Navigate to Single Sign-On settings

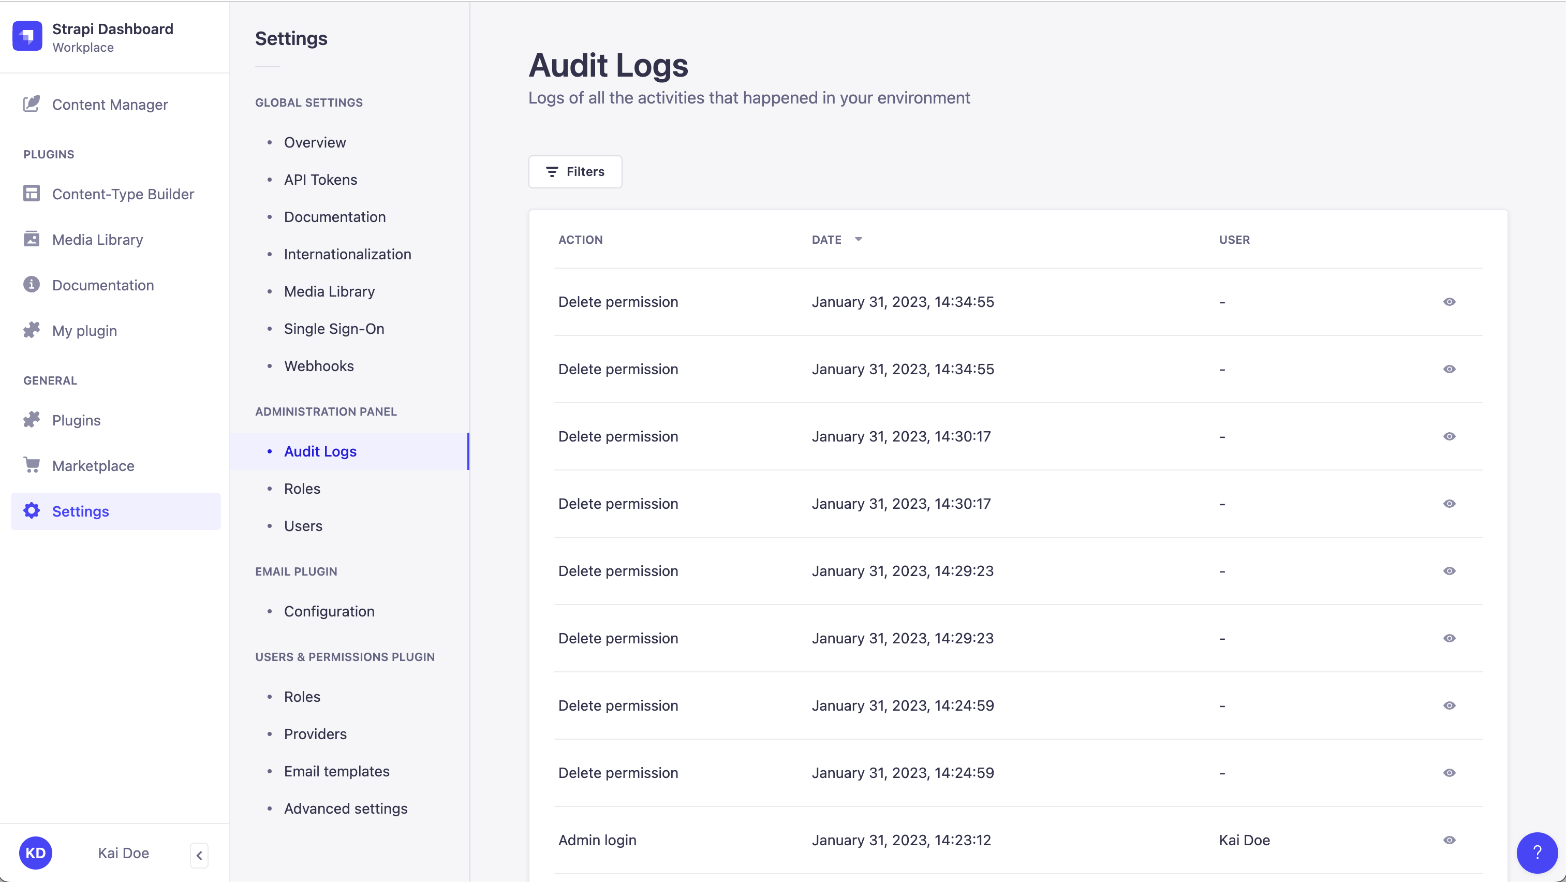coord(332,328)
